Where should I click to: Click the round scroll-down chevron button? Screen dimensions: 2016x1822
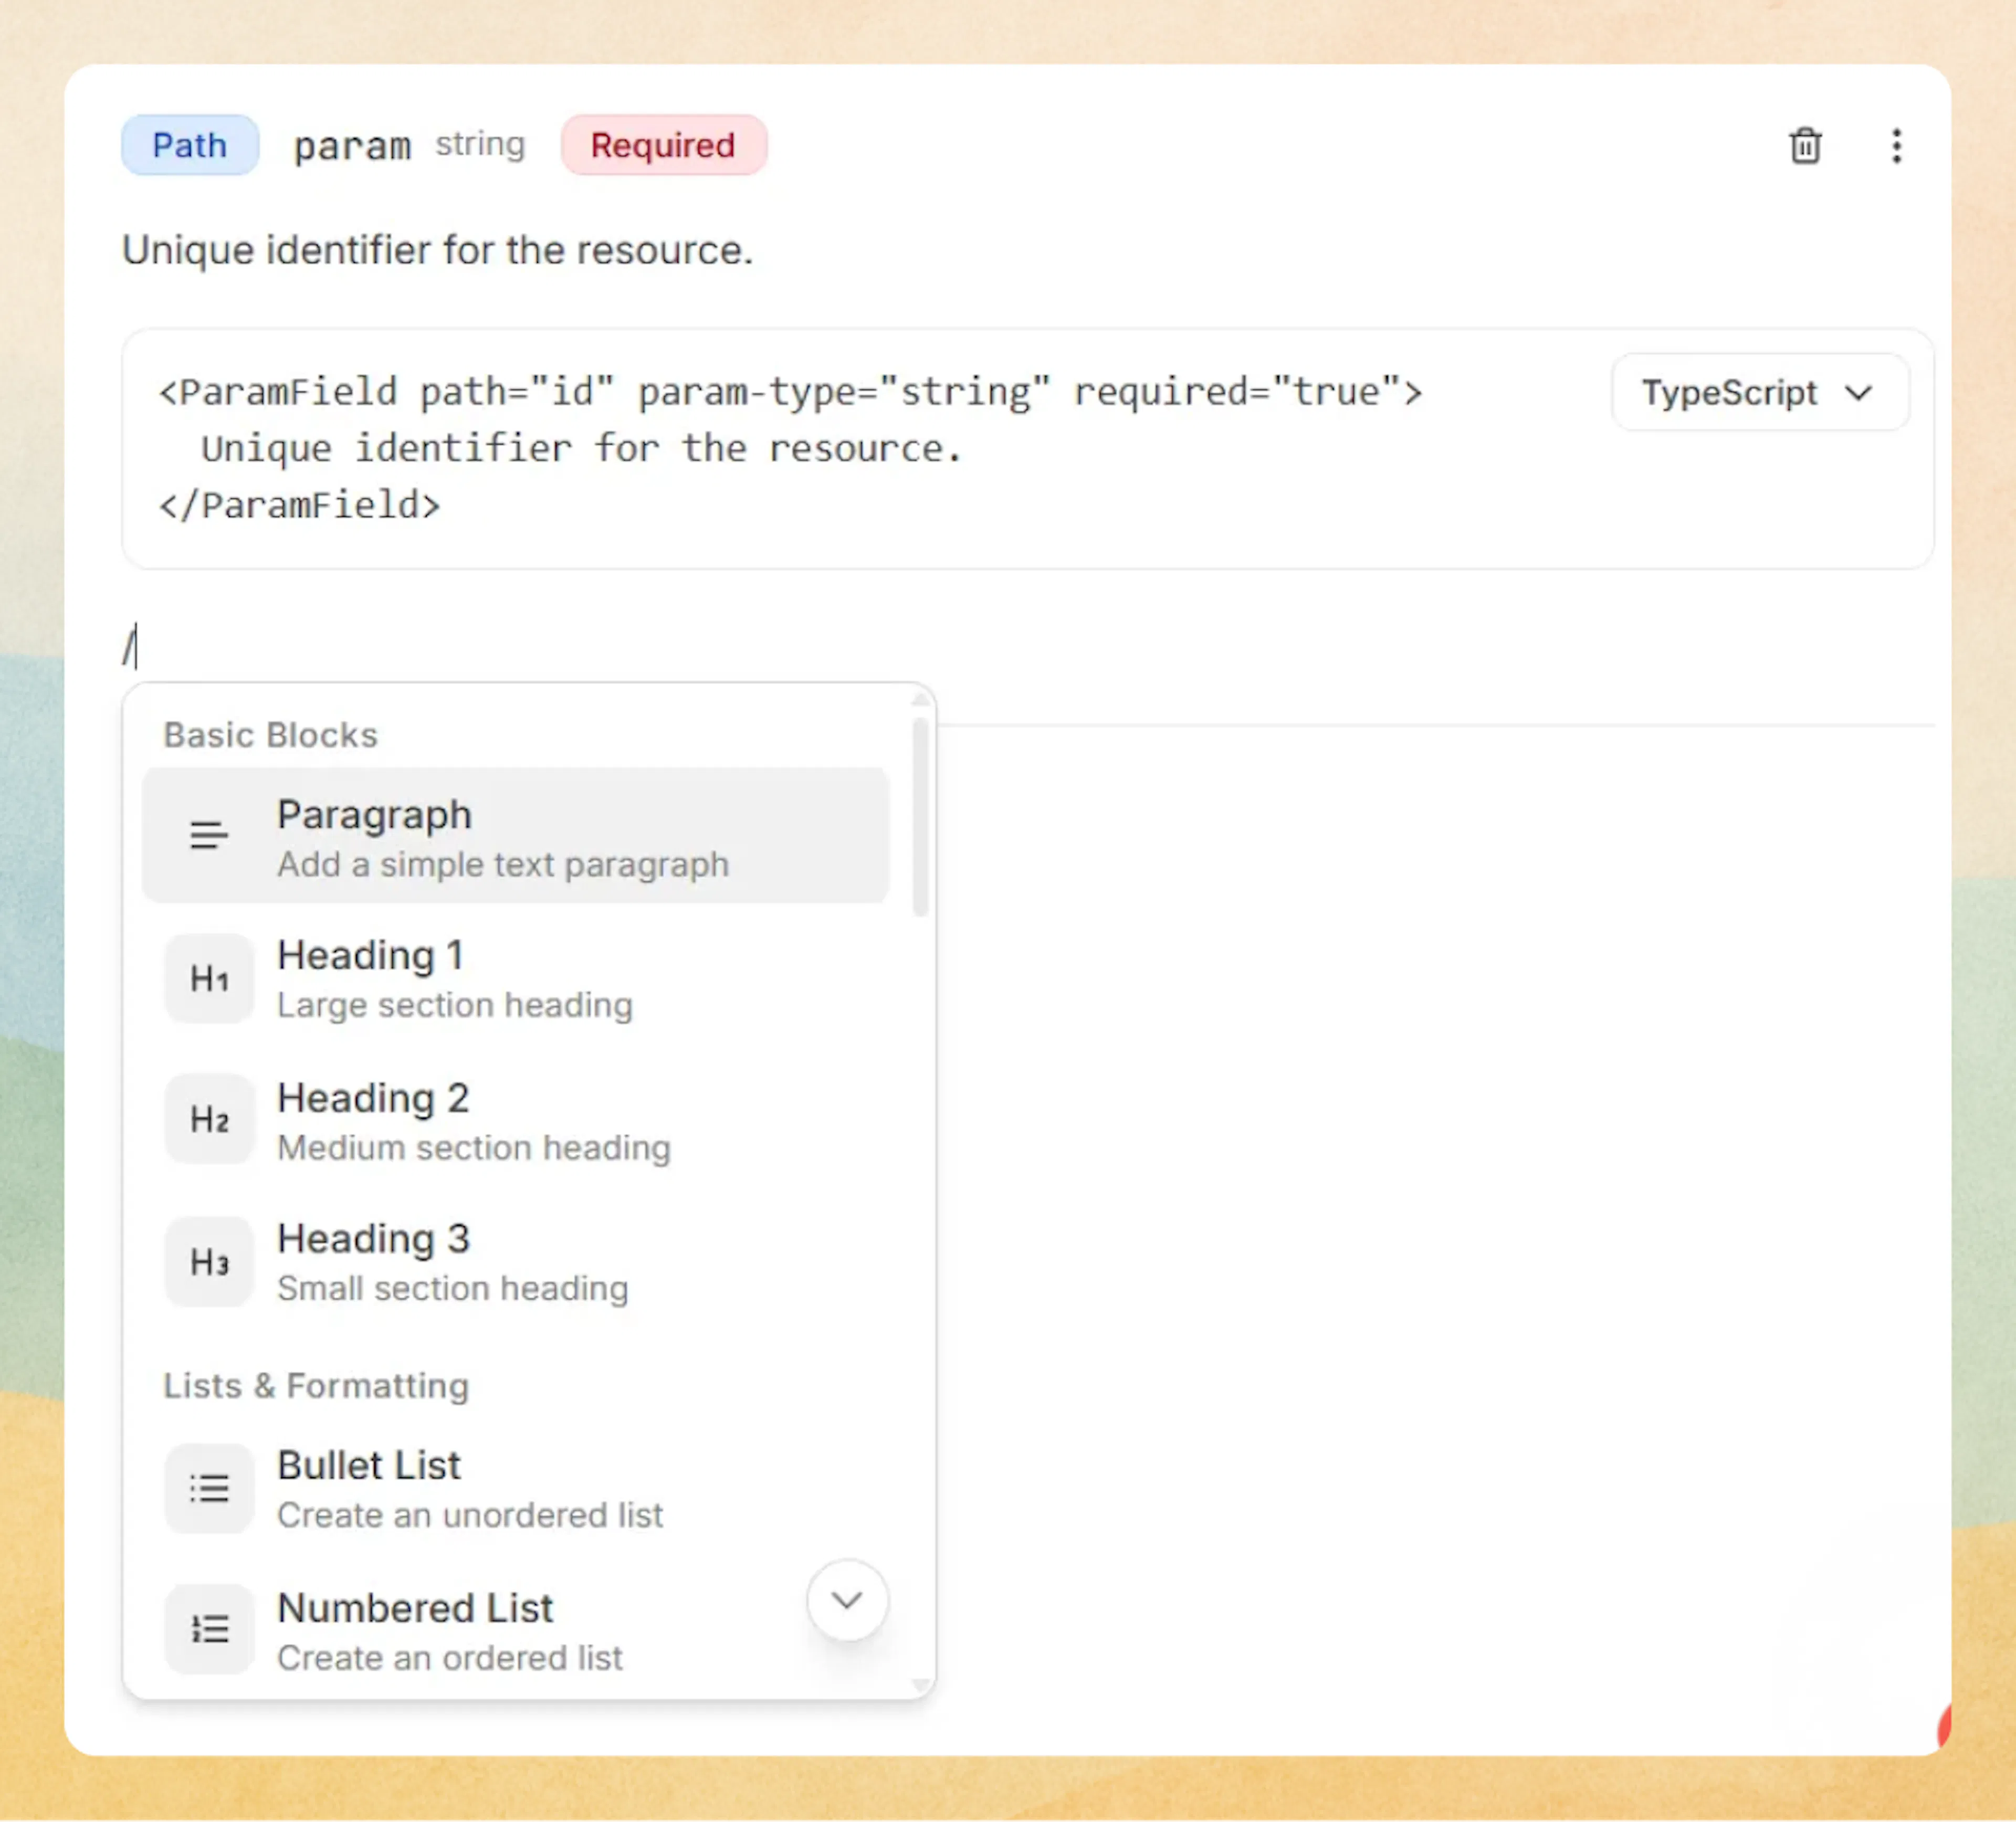point(847,1600)
